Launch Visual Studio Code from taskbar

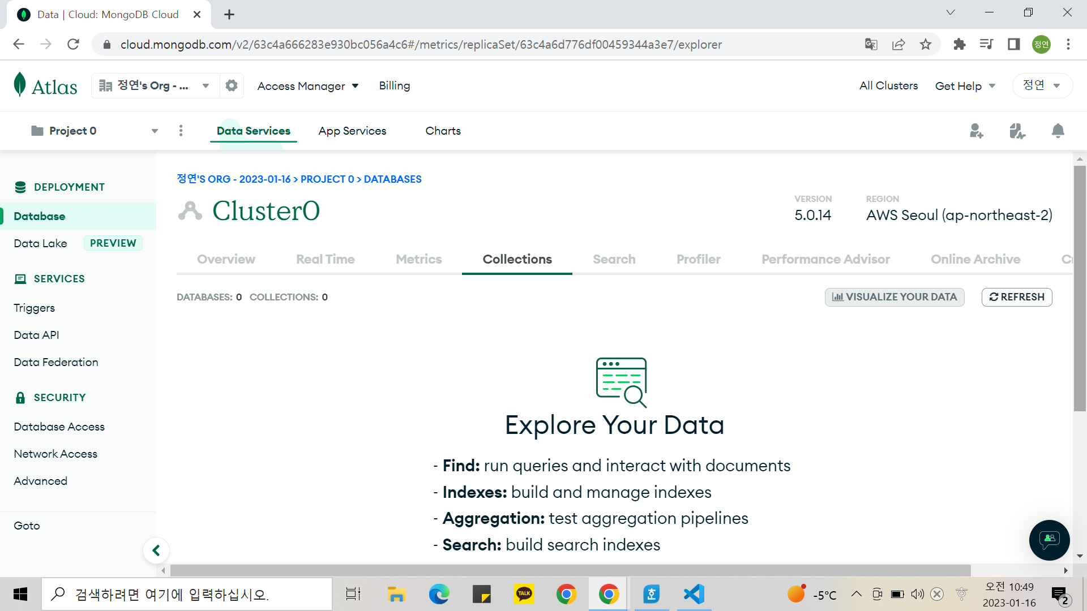point(694,594)
